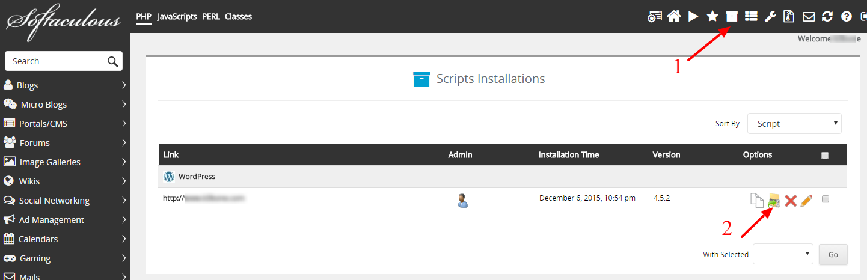867x280 pixels.
Task: Expand the Portals/CMS category
Action: (x=65, y=124)
